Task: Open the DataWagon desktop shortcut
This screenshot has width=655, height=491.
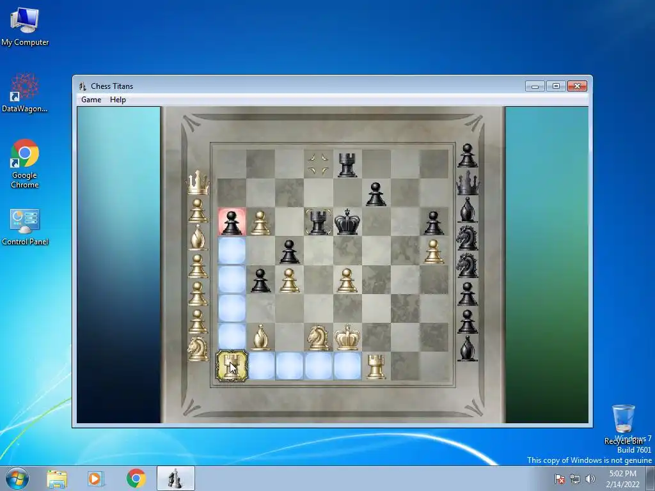Action: pos(25,93)
